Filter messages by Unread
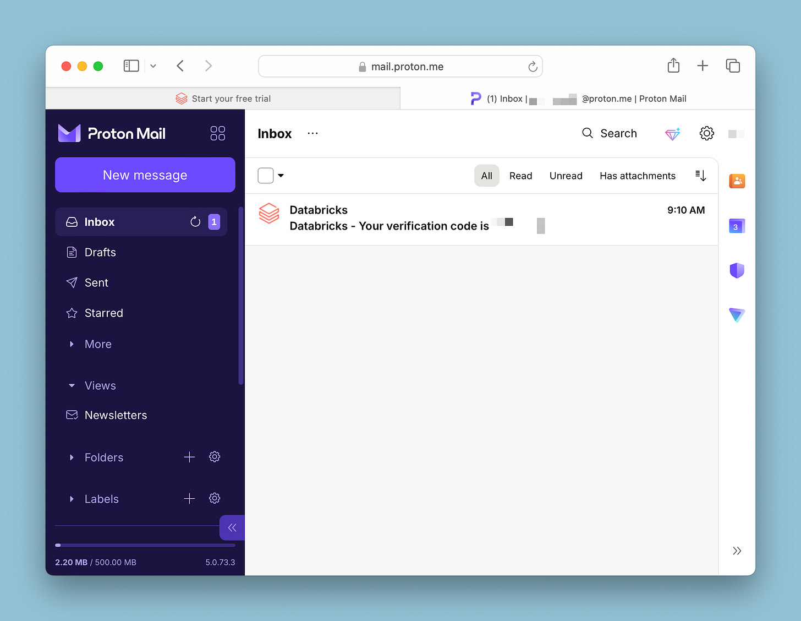This screenshot has height=621, width=801. click(566, 176)
